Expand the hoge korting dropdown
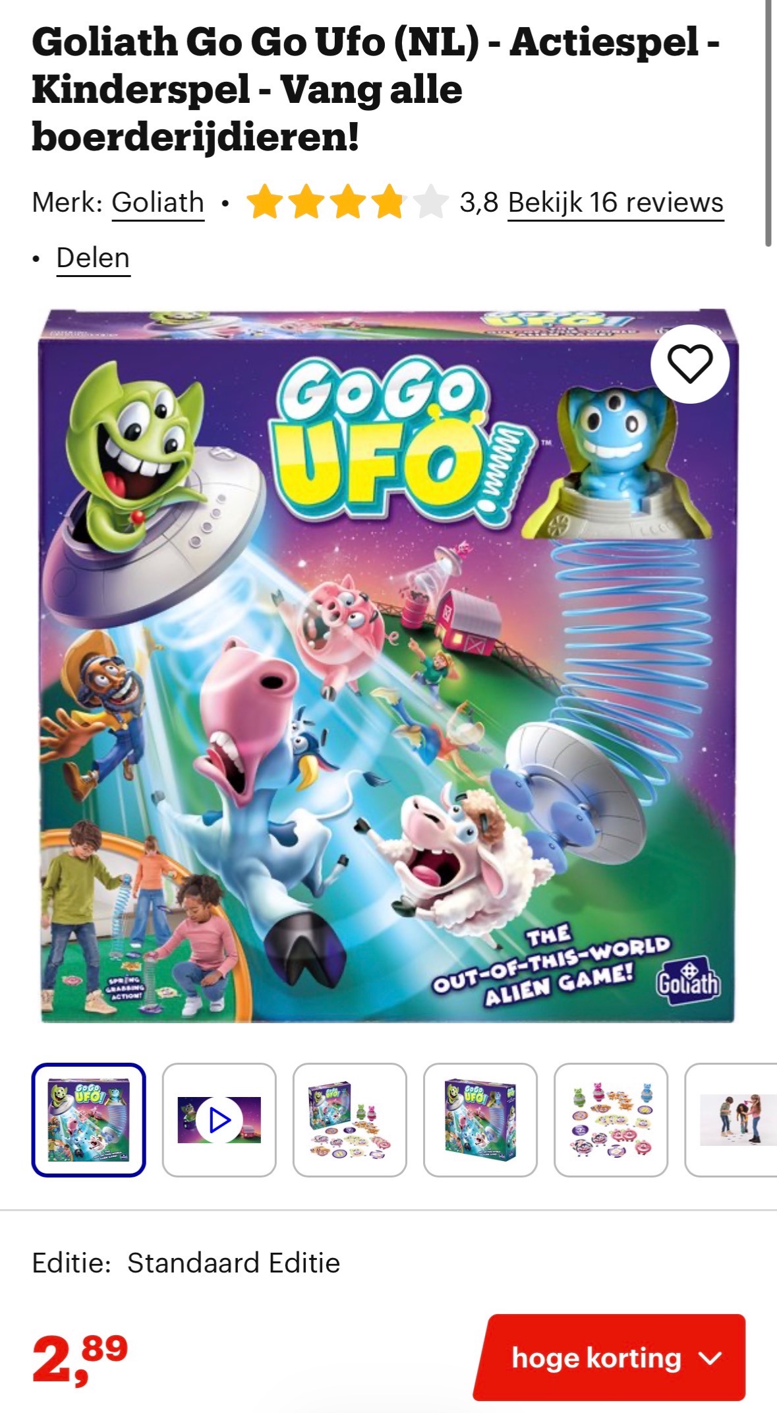The width and height of the screenshot is (777, 1413). tap(610, 1358)
